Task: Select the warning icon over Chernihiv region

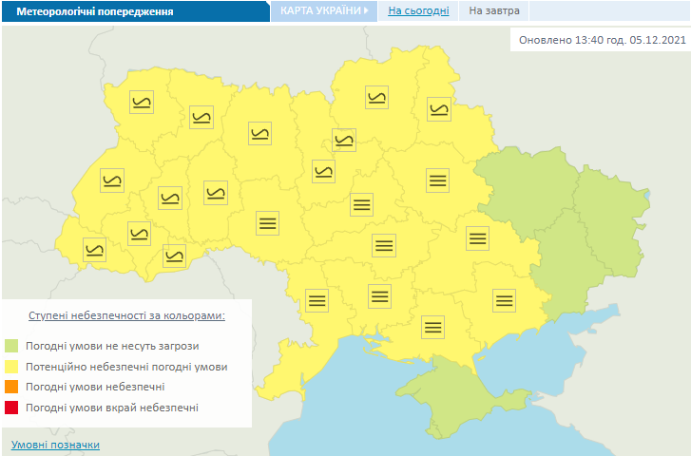Action: click(x=377, y=96)
